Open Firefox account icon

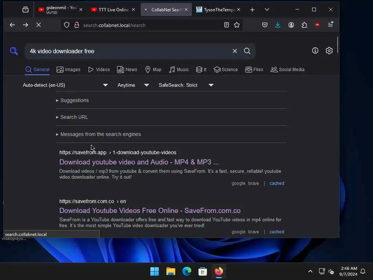pos(291,25)
